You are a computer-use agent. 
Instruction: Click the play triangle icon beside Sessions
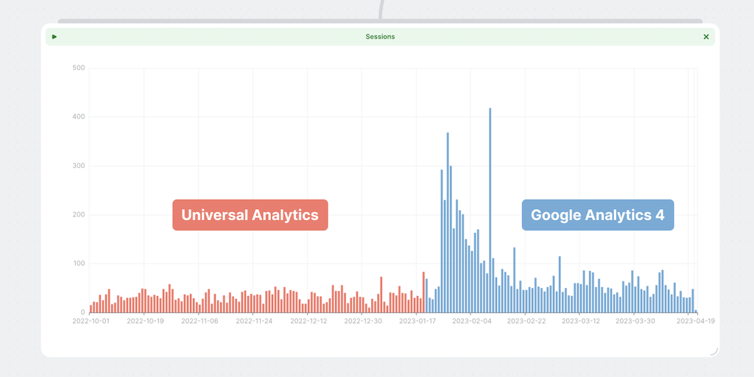[54, 37]
